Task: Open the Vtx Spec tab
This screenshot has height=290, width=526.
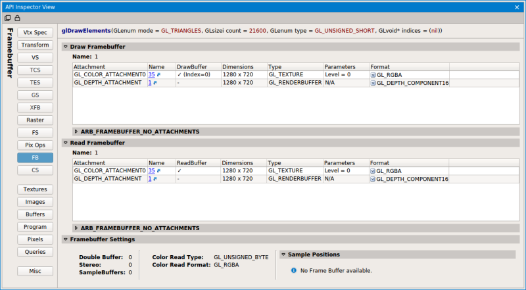Action: click(36, 33)
